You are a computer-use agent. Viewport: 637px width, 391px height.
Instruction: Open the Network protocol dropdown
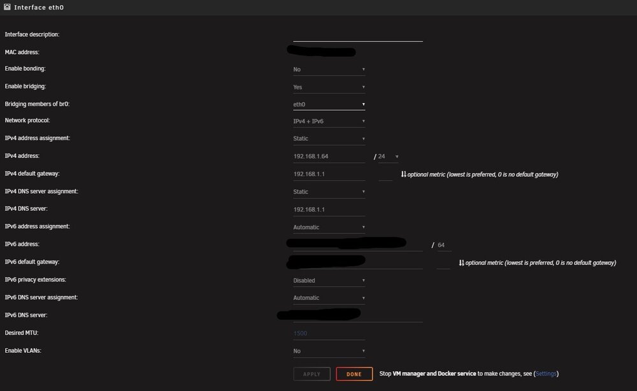click(x=329, y=122)
